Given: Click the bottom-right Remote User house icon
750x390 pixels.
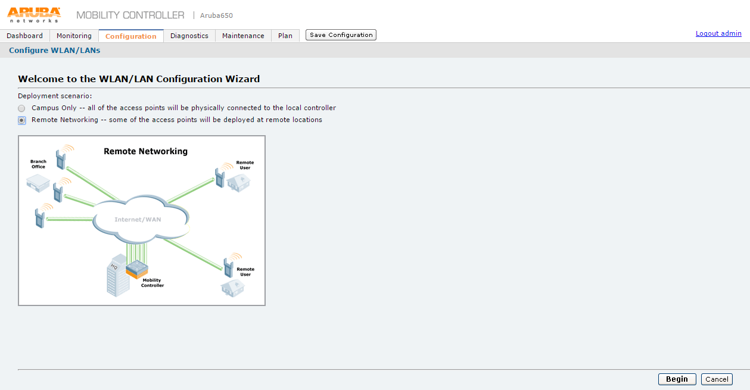Looking at the screenshot, I should click(x=233, y=288).
